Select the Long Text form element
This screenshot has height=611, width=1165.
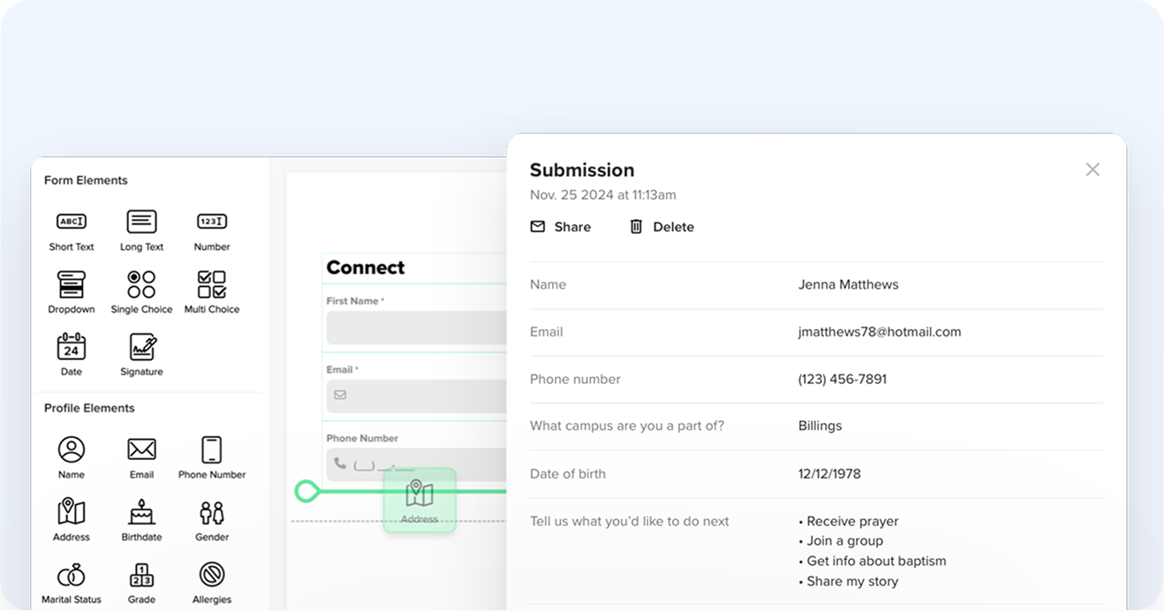tap(141, 231)
